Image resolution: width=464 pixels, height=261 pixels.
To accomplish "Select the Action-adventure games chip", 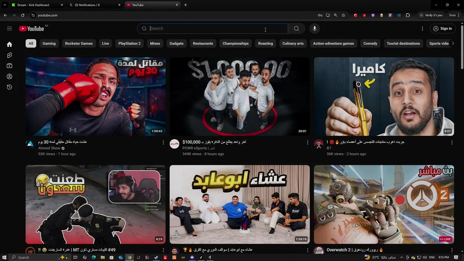I will [333, 43].
